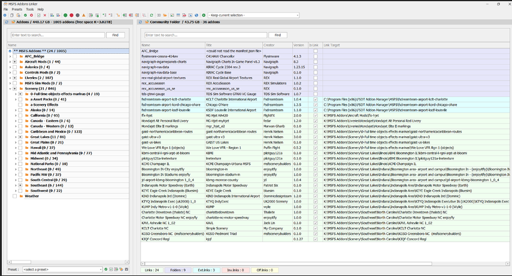Click the orange tree hierarchy toolbar icon

tap(117, 16)
